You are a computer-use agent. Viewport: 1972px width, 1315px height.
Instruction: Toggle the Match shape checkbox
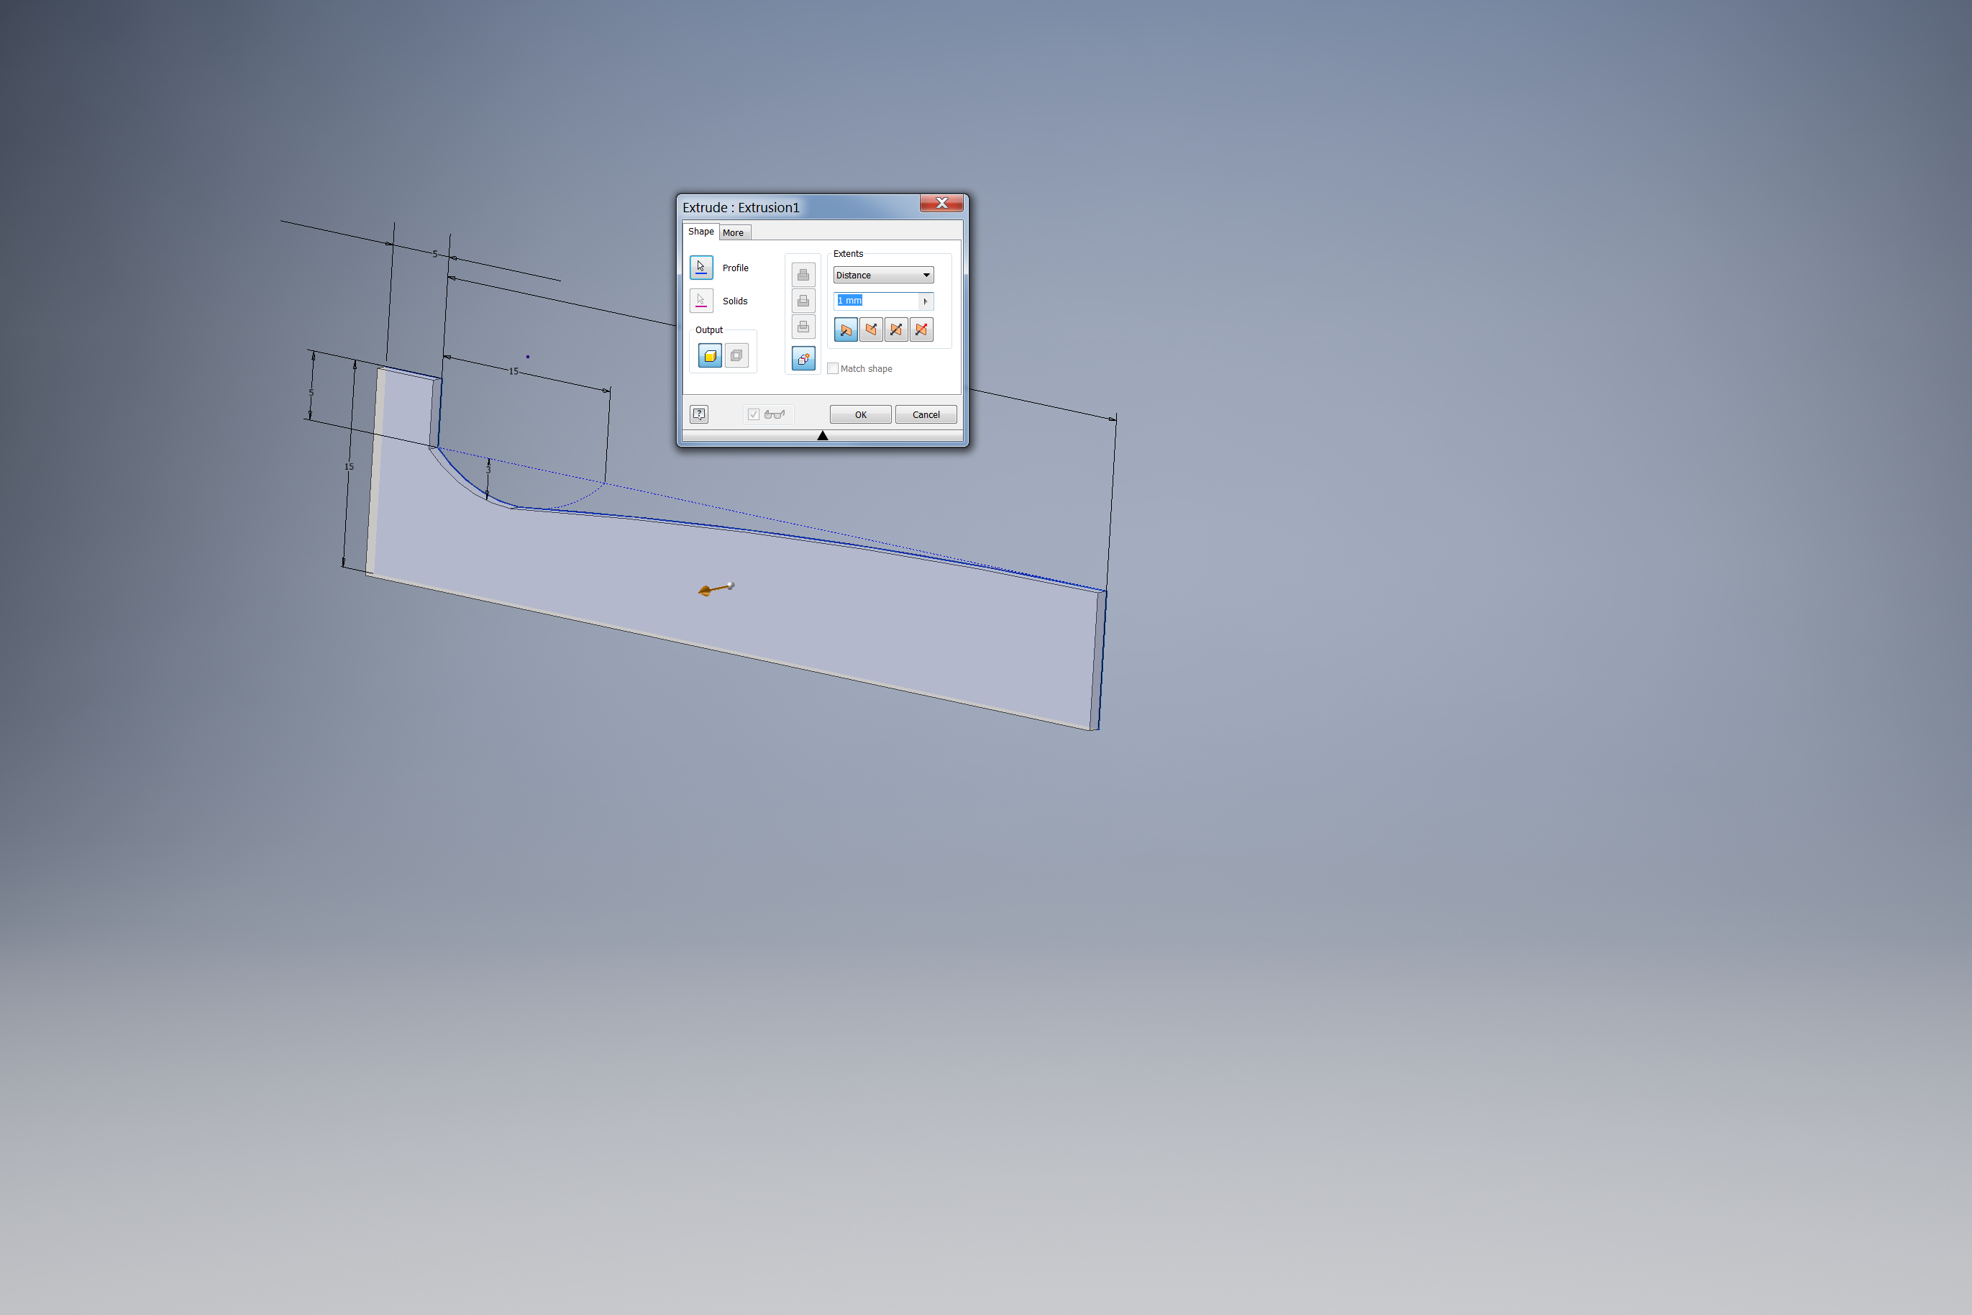click(x=833, y=368)
